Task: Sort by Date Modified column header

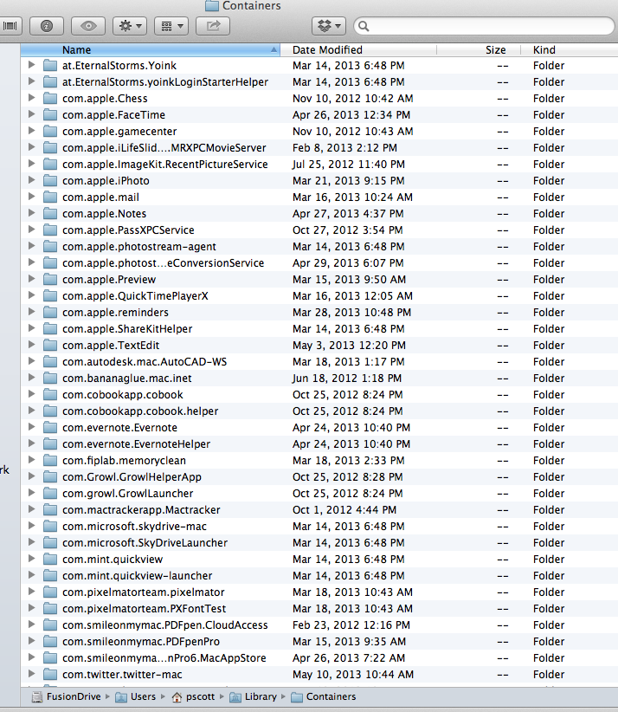Action: pos(358,50)
